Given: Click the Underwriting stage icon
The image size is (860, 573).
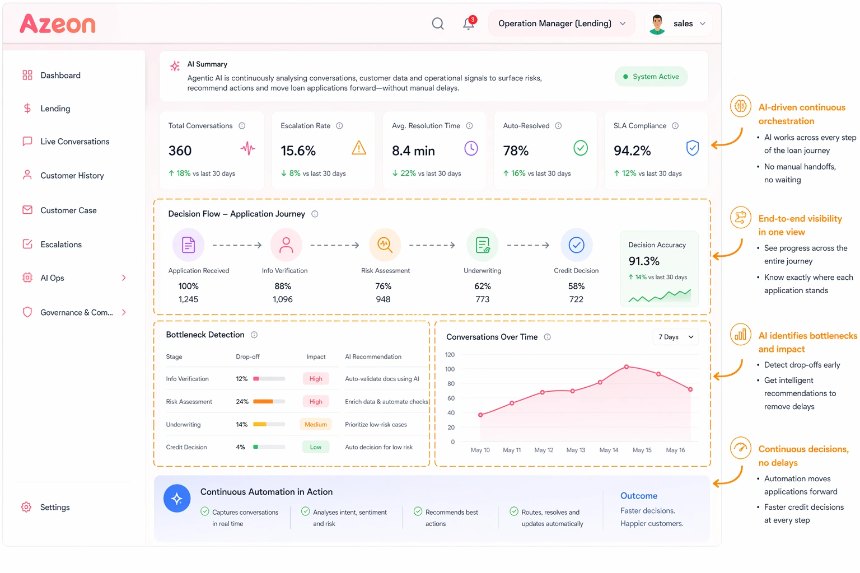Looking at the screenshot, I should [x=482, y=245].
